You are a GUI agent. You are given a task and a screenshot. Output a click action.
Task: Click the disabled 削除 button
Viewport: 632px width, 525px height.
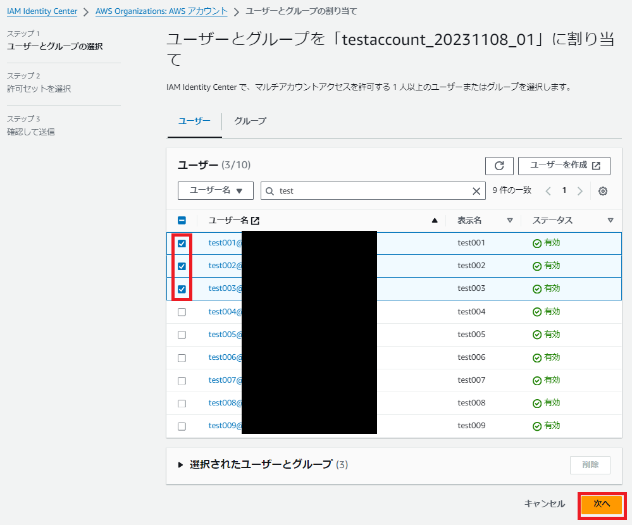[590, 465]
